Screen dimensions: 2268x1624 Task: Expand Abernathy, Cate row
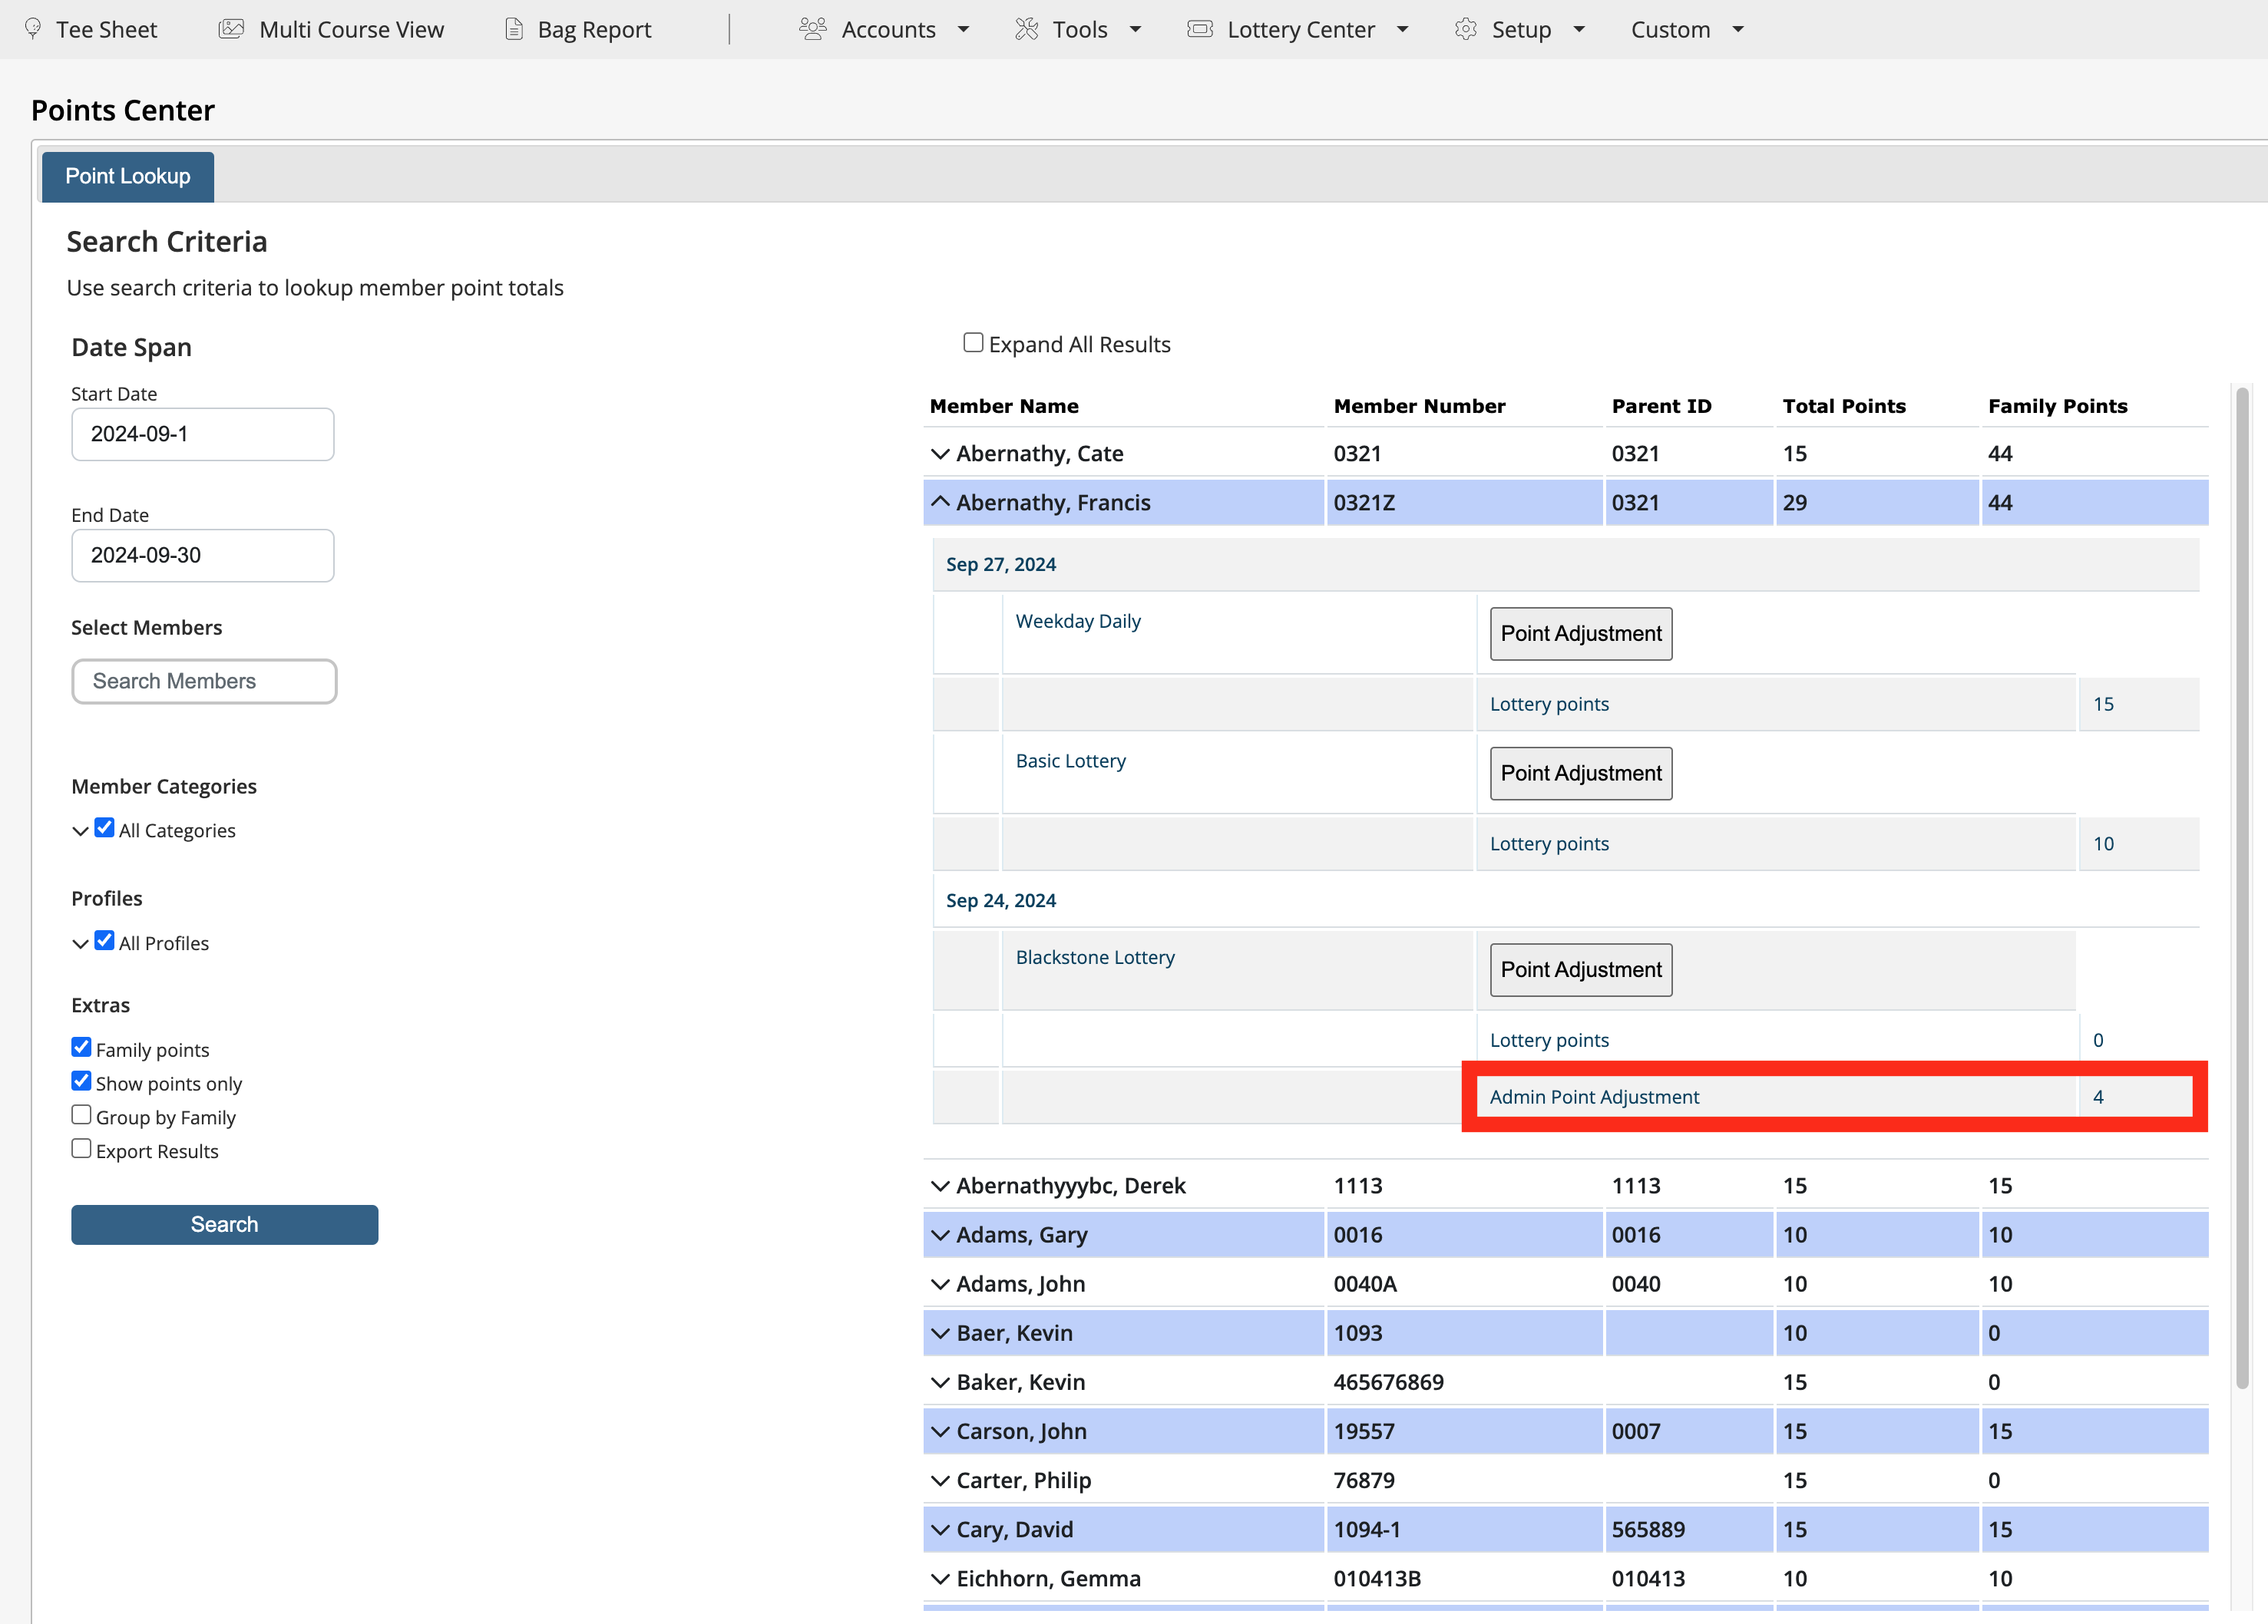coord(940,454)
